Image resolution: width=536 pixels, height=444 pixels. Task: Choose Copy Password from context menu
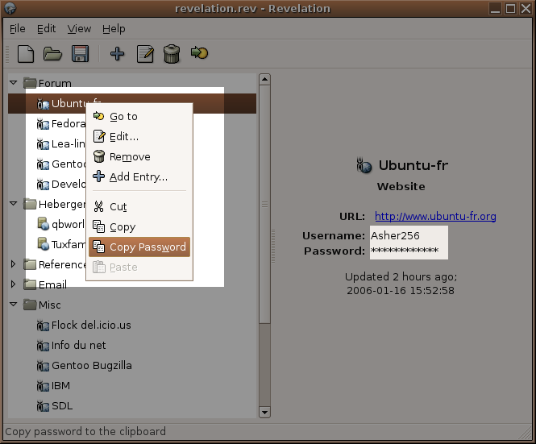[147, 247]
